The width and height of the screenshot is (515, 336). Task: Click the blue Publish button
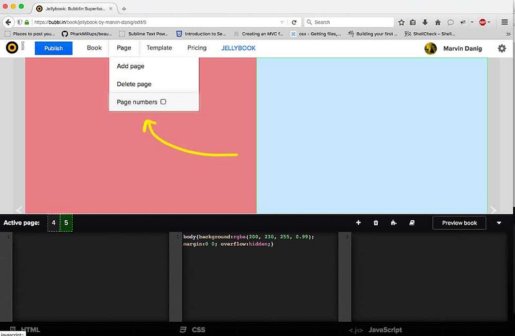click(x=53, y=48)
